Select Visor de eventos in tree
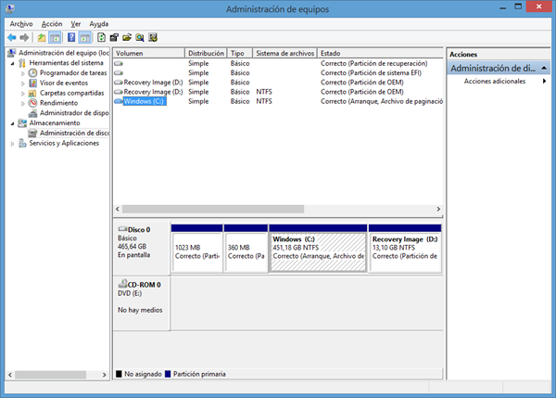 [62, 83]
